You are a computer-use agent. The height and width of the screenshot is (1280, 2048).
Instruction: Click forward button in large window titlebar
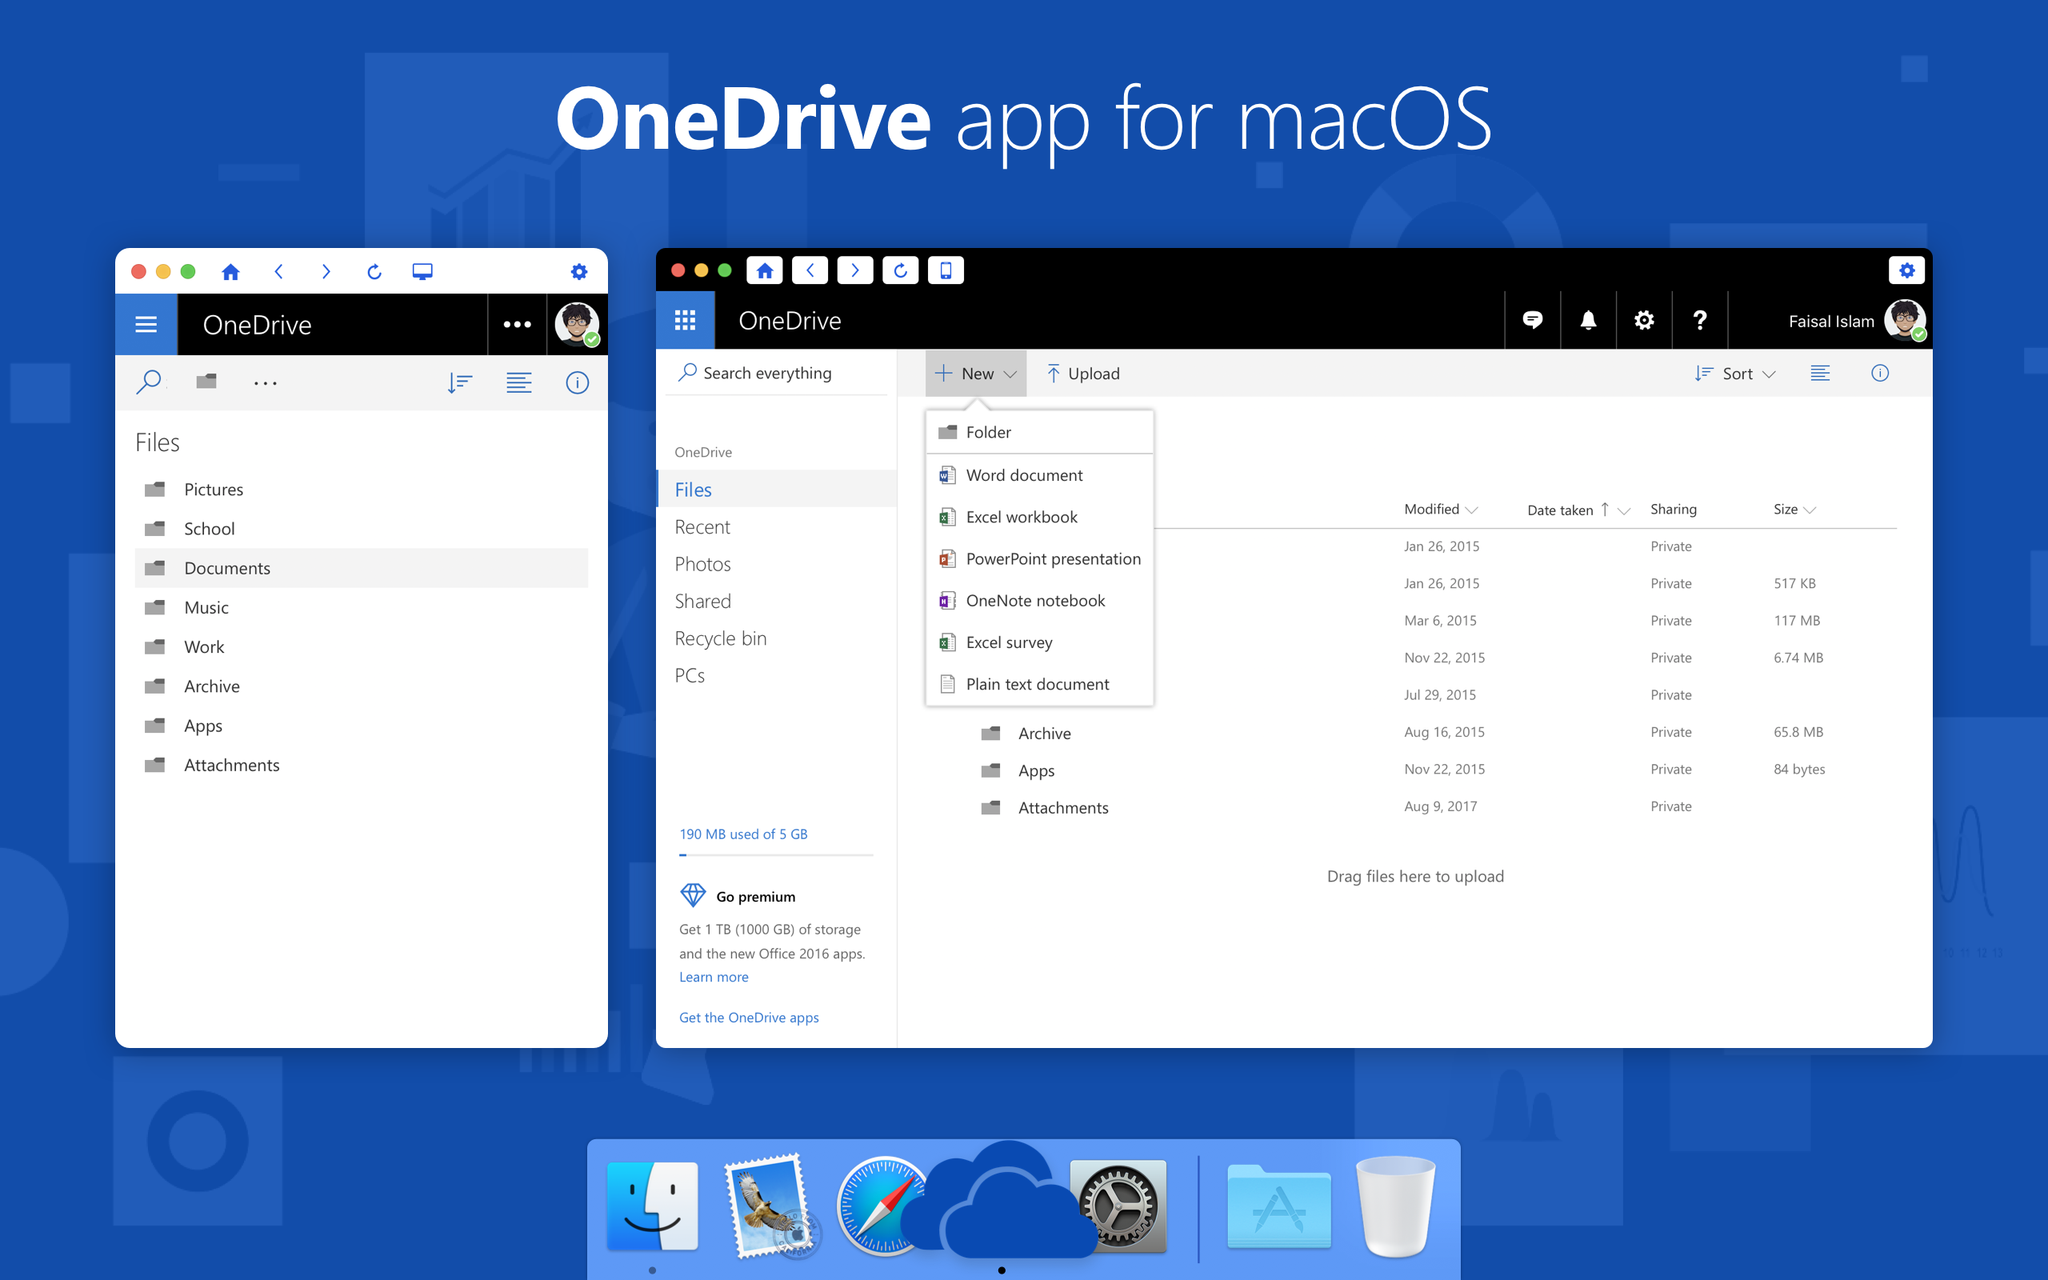click(x=854, y=271)
